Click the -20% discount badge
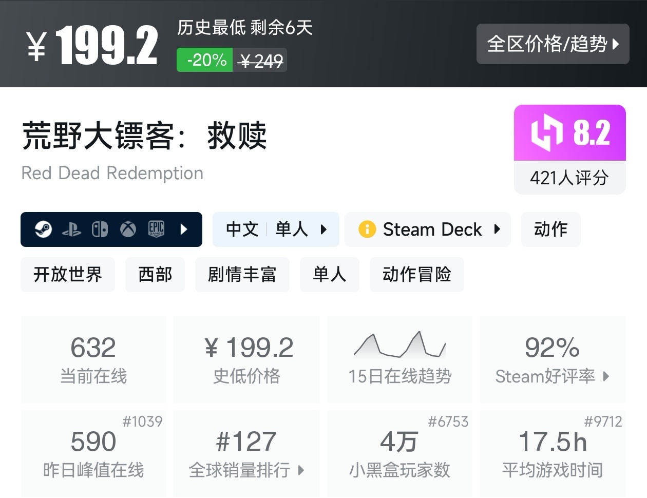Image resolution: width=647 pixels, height=498 pixels. 204,60
